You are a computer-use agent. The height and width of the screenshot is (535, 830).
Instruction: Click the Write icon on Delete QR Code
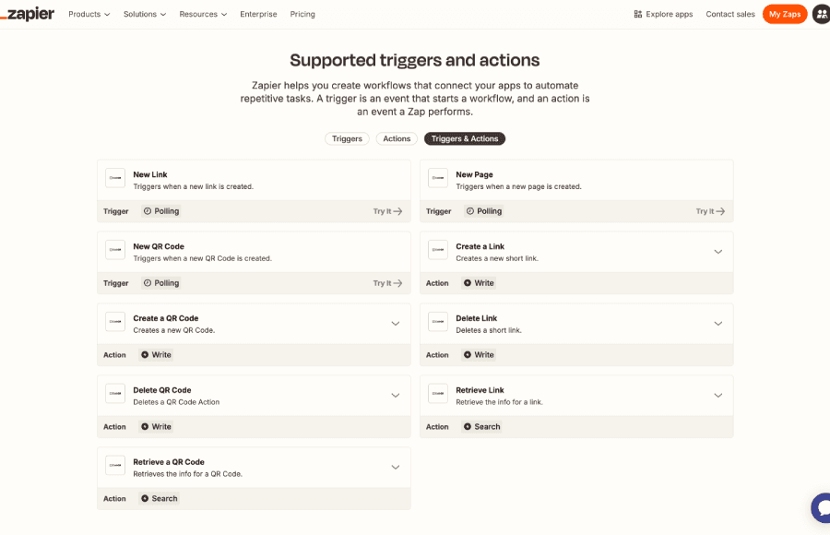(147, 426)
